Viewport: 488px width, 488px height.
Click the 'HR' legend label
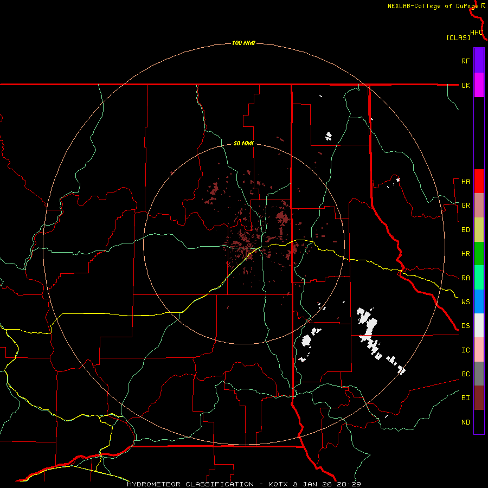point(465,254)
